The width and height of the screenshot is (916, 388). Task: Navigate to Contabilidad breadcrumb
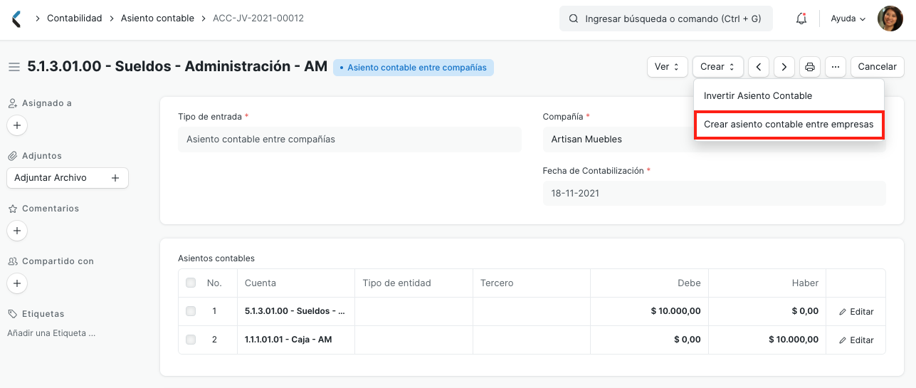75,19
